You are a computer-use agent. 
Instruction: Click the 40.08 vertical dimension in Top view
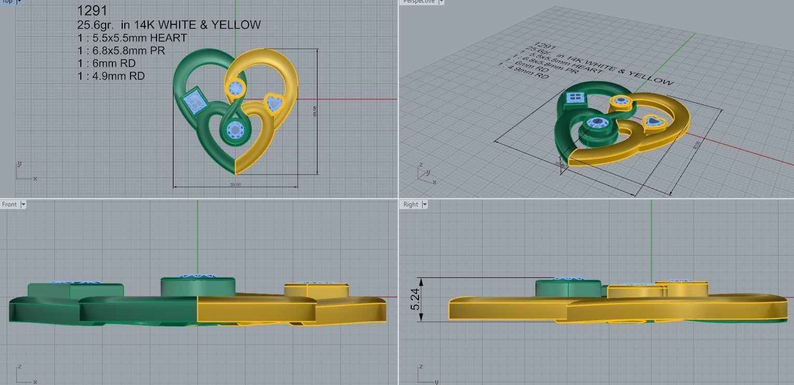pyautogui.click(x=315, y=112)
